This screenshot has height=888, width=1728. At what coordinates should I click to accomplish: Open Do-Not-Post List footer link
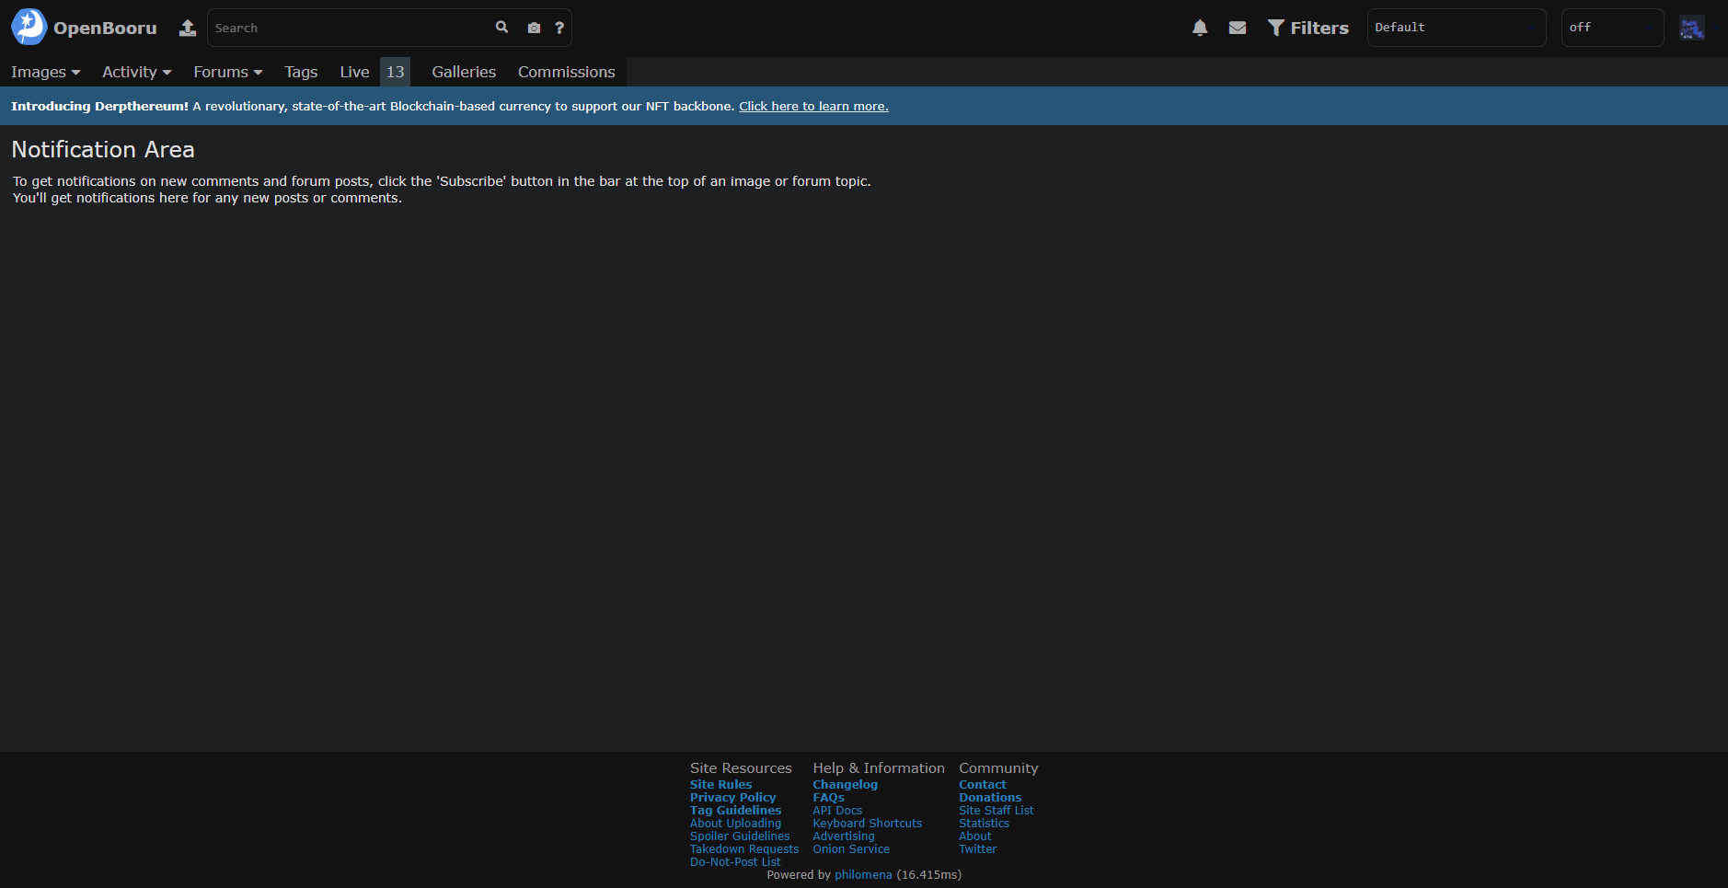735,862
